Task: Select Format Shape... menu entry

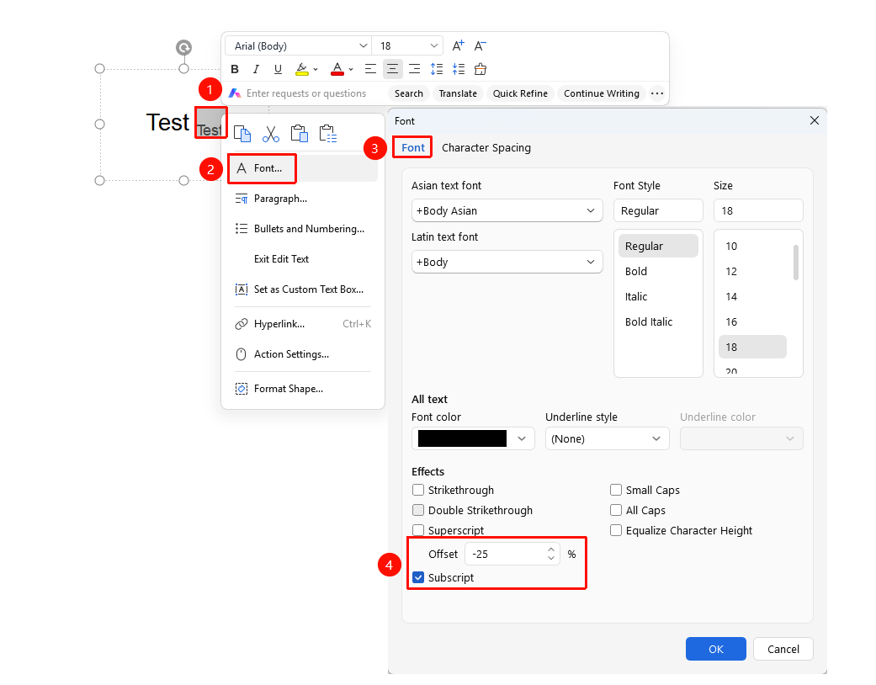Action: click(303, 389)
